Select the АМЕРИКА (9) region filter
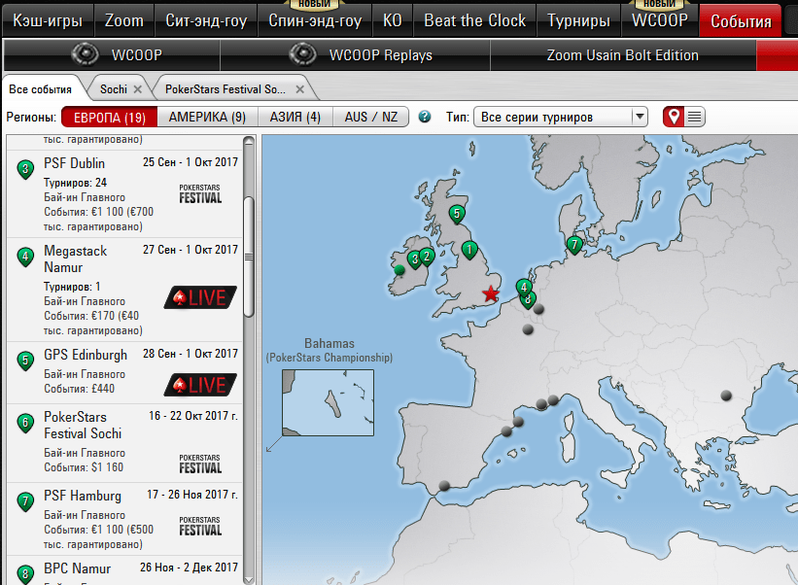This screenshot has height=585, width=798. (207, 118)
